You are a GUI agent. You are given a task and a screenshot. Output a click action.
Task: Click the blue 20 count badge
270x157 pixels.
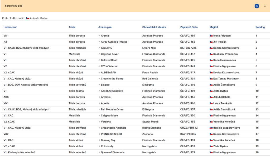click(x=257, y=6)
